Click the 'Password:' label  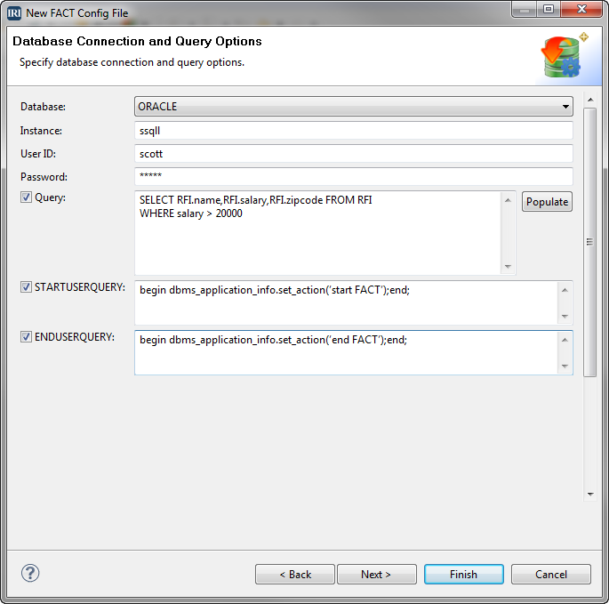tap(44, 177)
